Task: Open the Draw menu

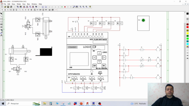Action: (13, 4)
